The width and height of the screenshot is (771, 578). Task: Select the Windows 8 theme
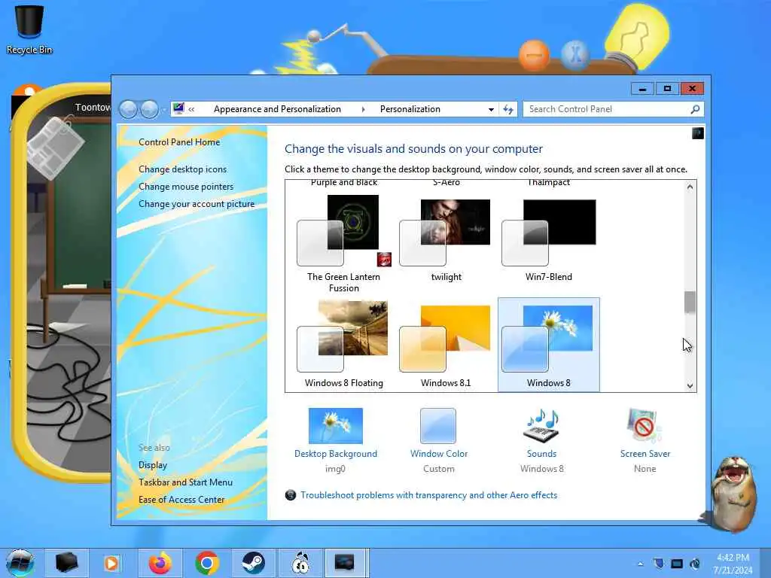pos(548,344)
